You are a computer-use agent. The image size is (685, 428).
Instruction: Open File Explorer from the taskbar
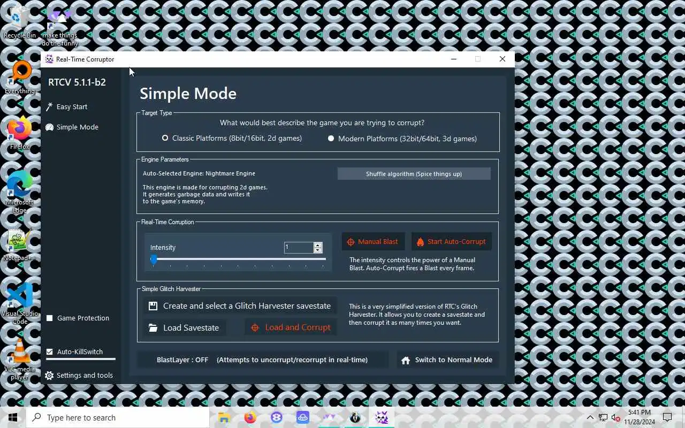pyautogui.click(x=224, y=417)
